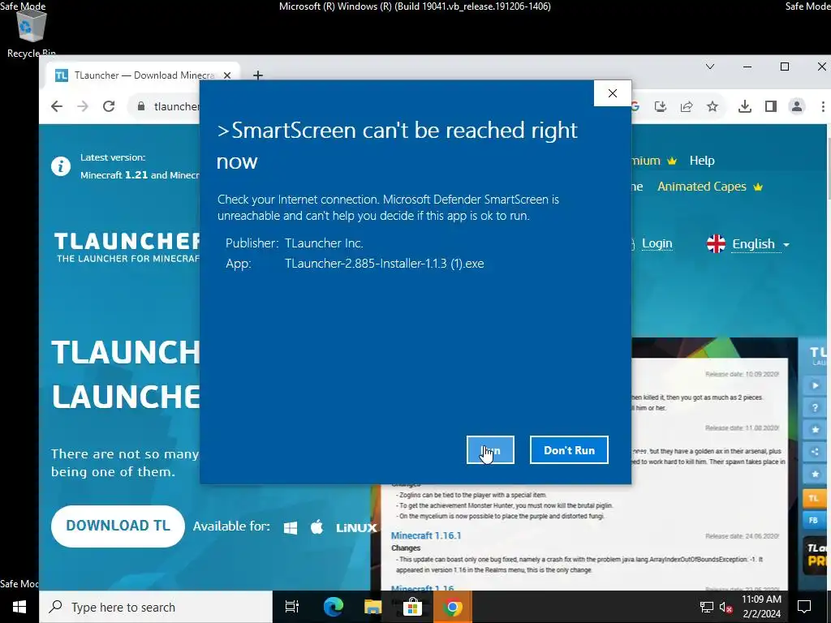The image size is (831, 623).
Task: Select the LINUX platform icon
Action: pyautogui.click(x=356, y=527)
